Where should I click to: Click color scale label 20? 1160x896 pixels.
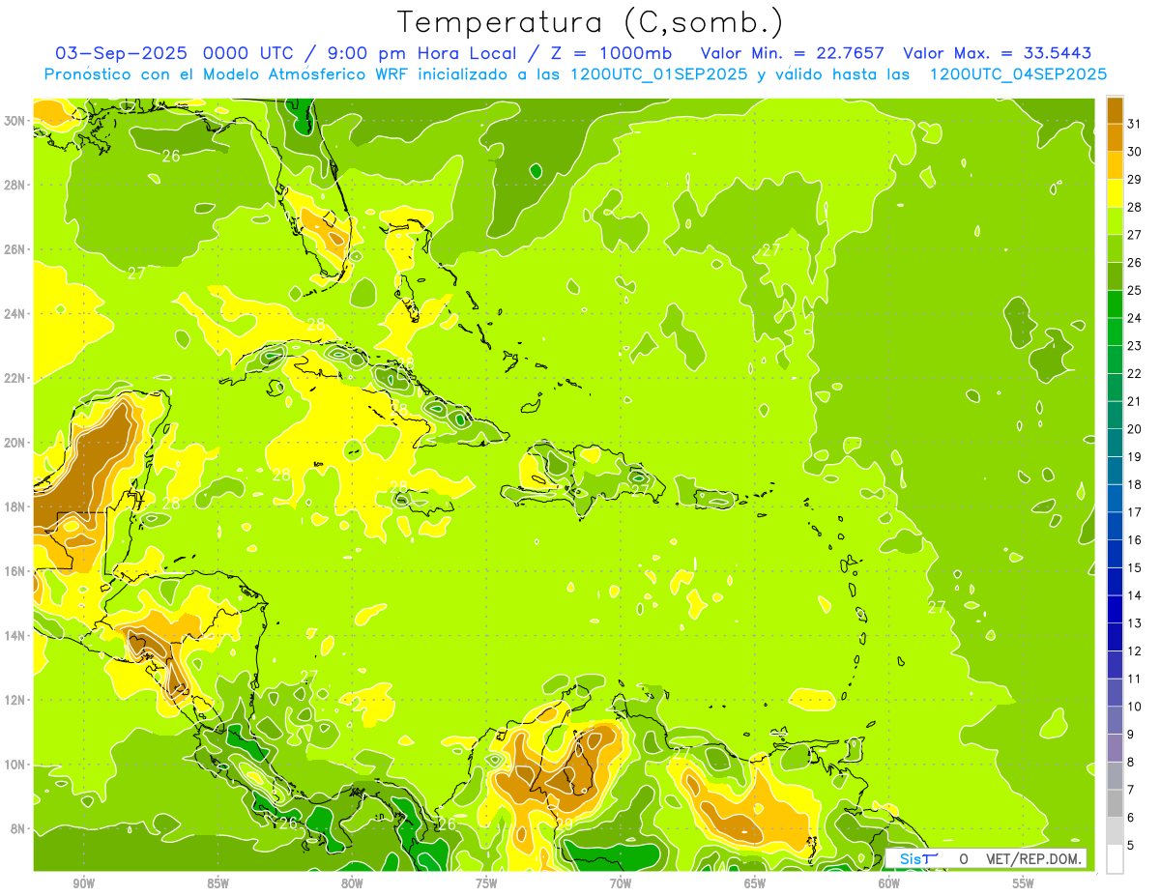(1134, 429)
